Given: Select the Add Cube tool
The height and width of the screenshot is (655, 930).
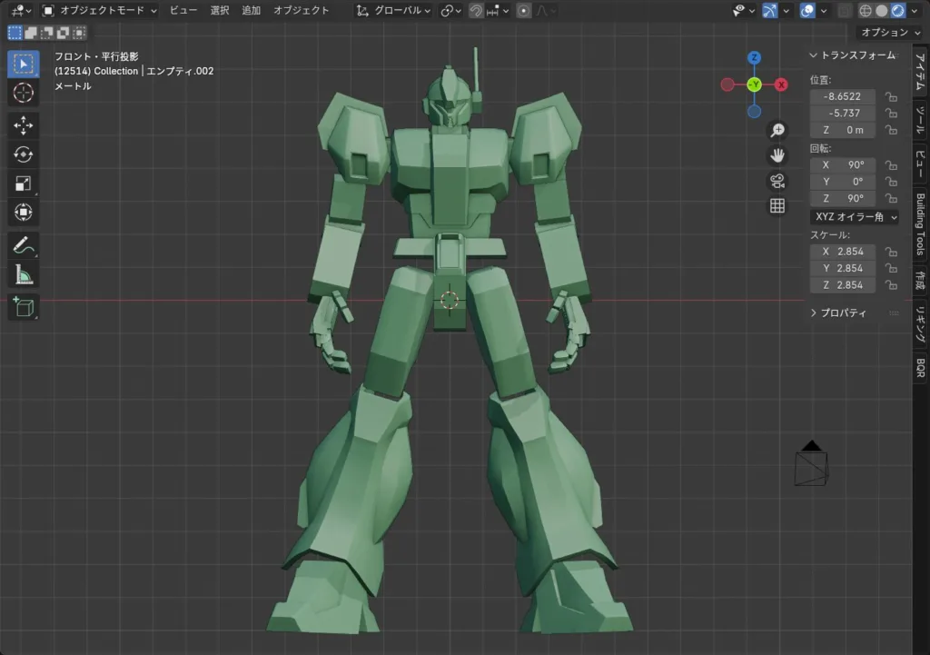Looking at the screenshot, I should tap(24, 307).
